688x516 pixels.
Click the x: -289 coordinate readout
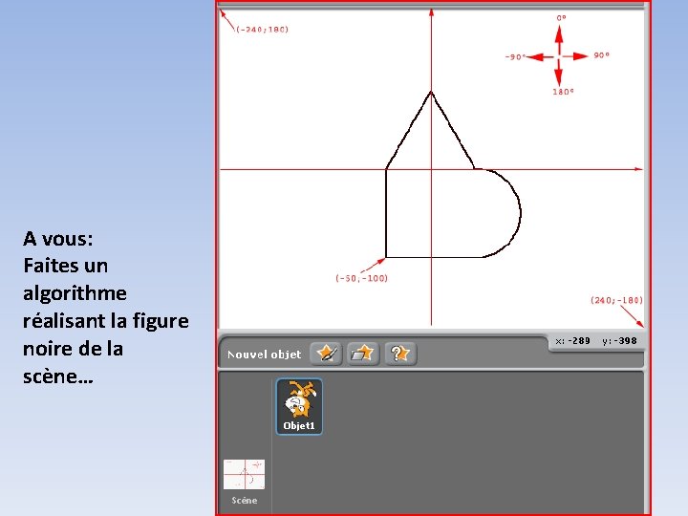(x=572, y=341)
